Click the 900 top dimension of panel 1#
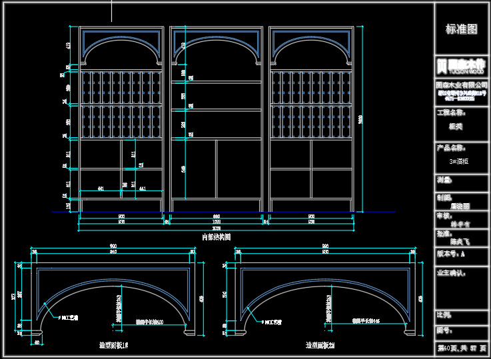Viewport: 491px width, 359px height. pos(113,246)
